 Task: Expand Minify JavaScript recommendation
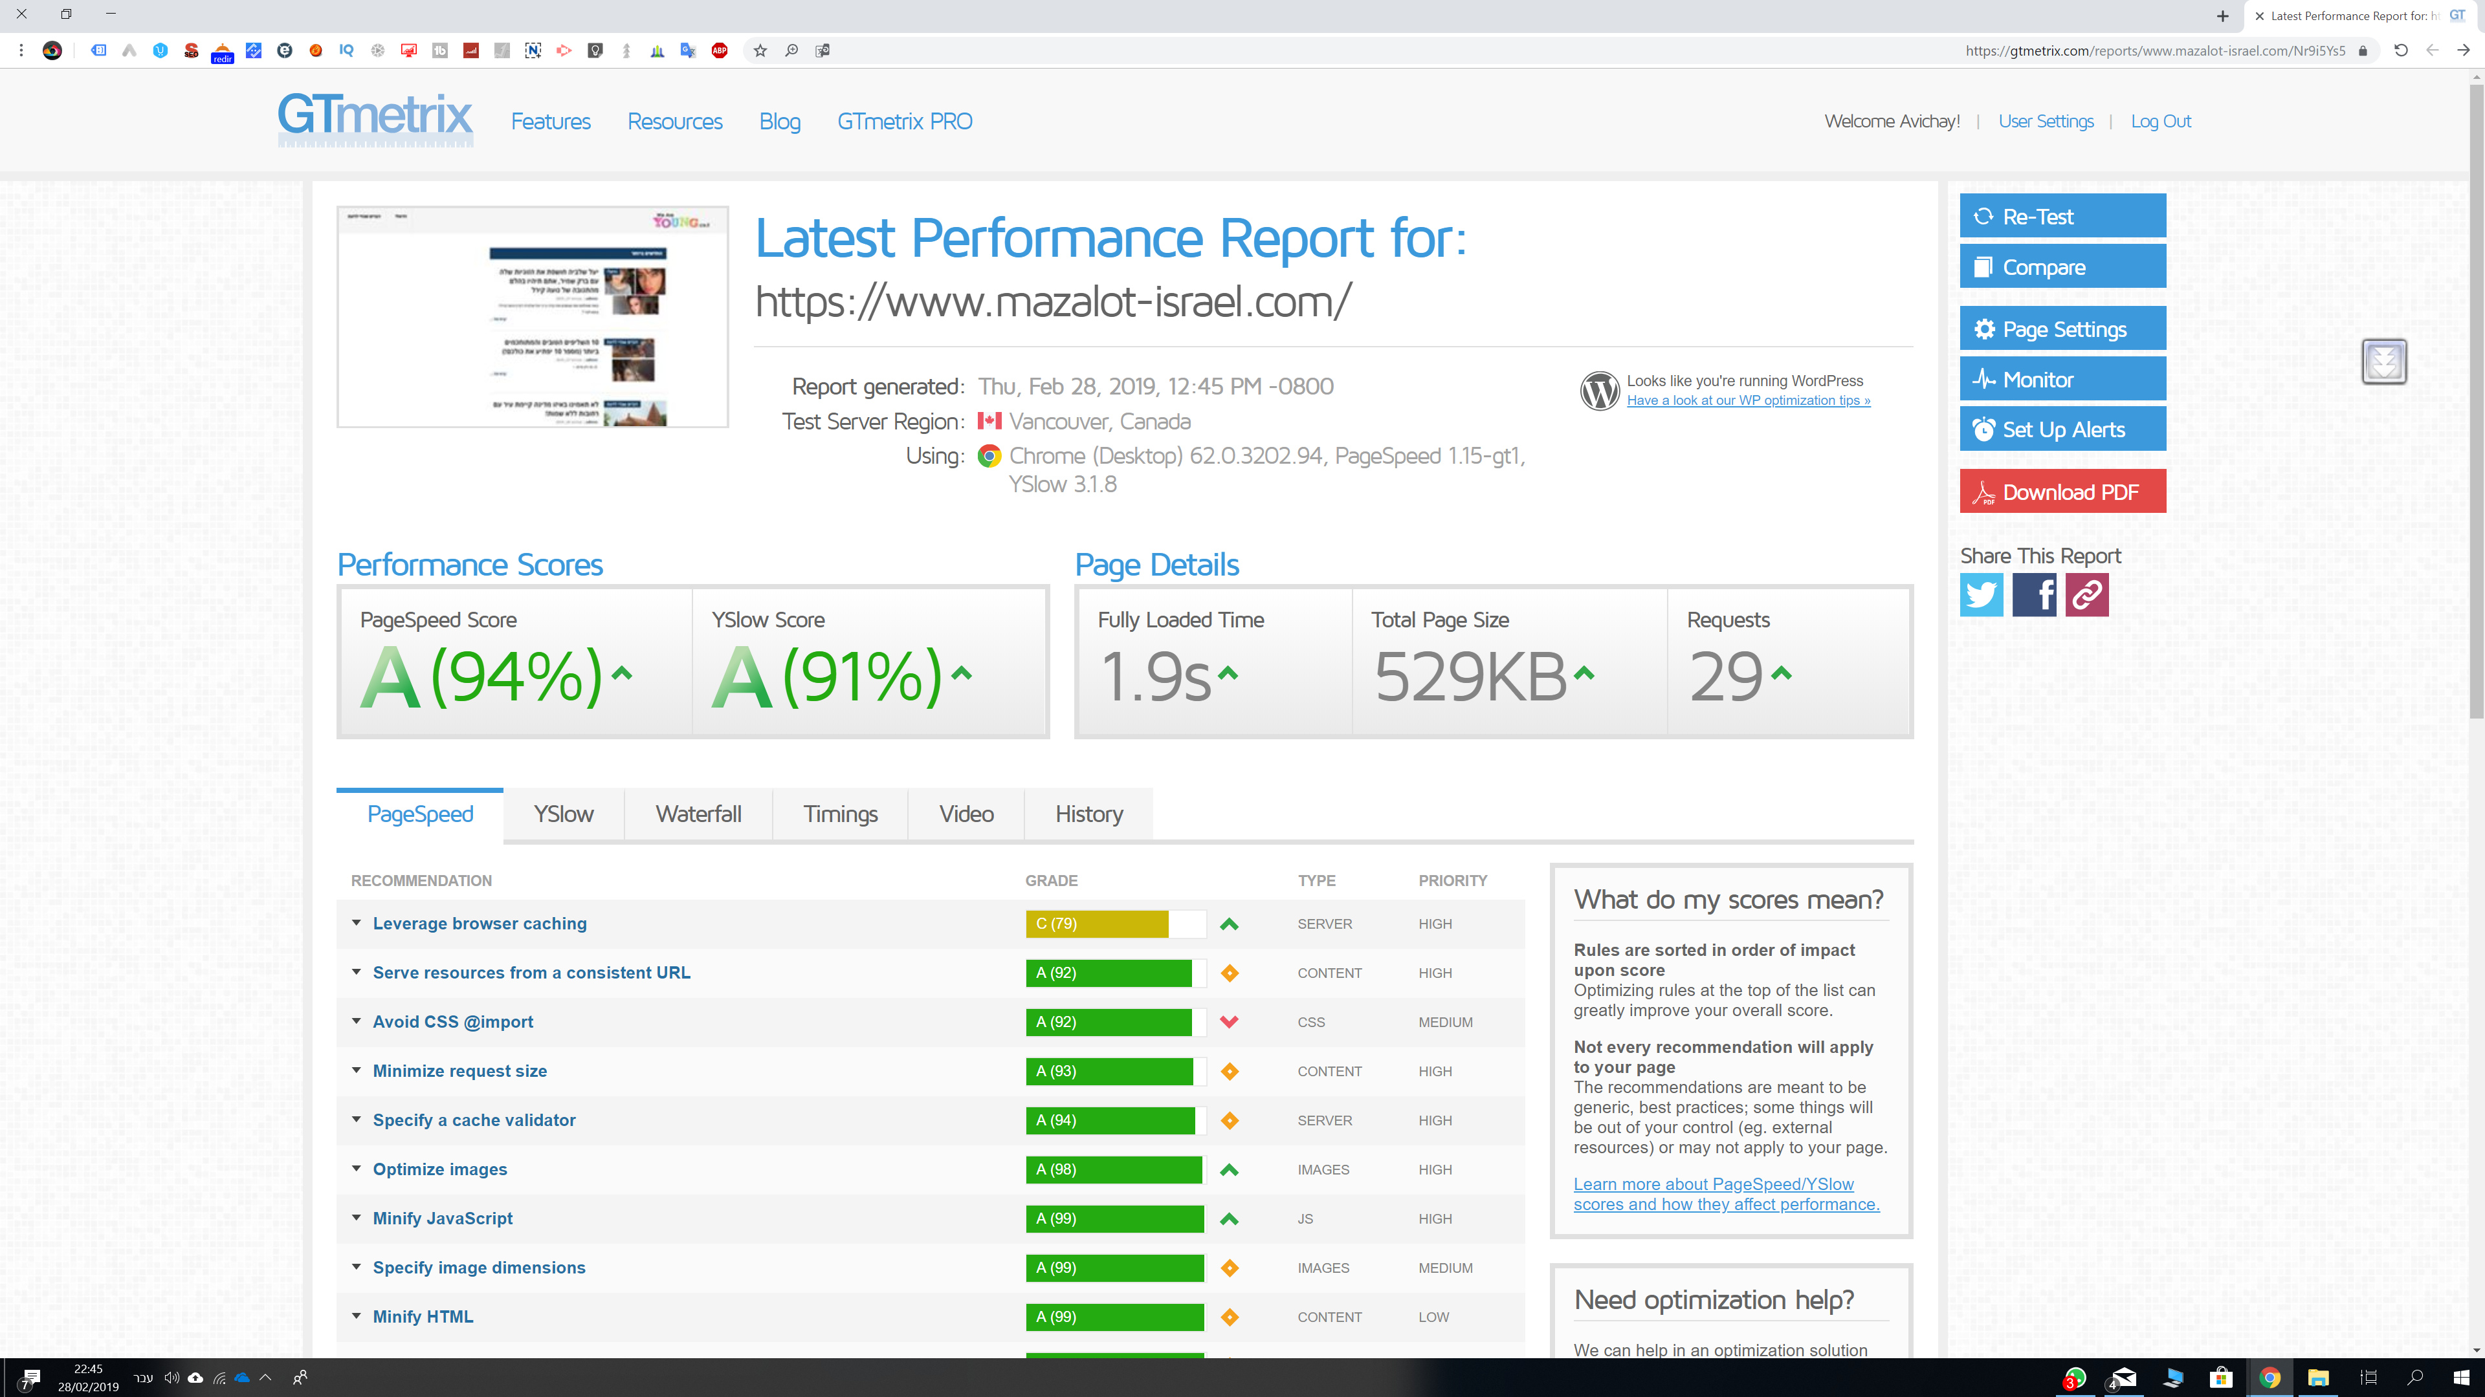(443, 1218)
